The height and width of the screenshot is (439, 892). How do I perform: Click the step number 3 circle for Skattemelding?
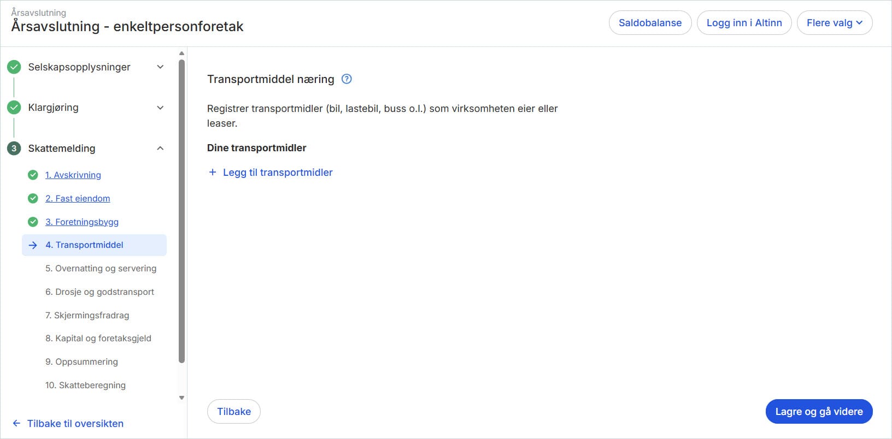13,148
